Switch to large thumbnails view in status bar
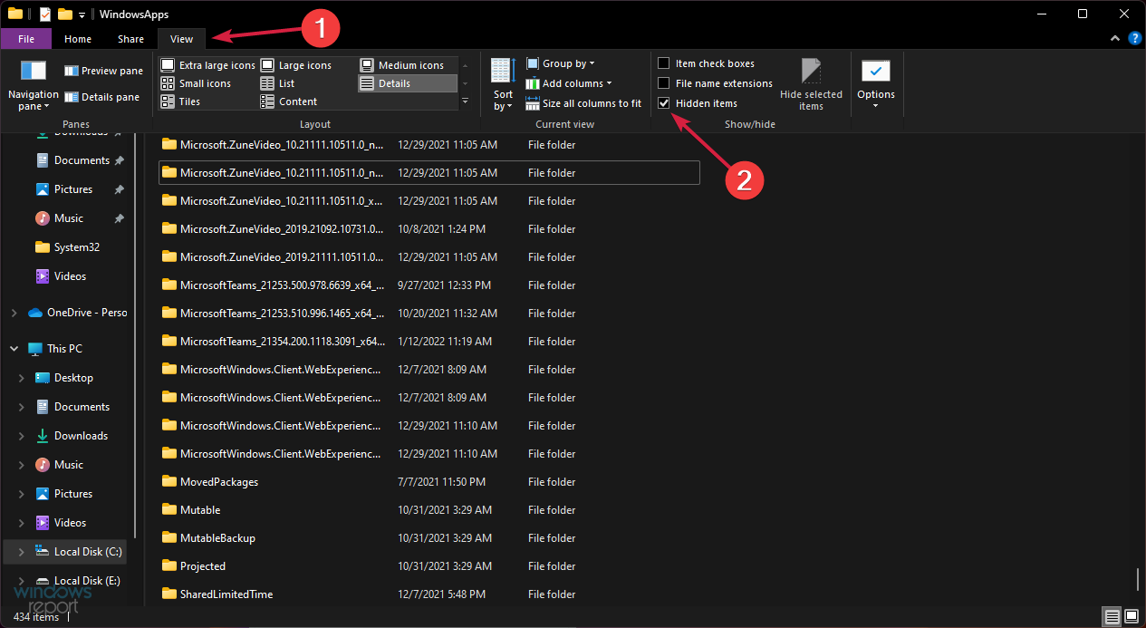This screenshot has width=1146, height=628. (1131, 617)
